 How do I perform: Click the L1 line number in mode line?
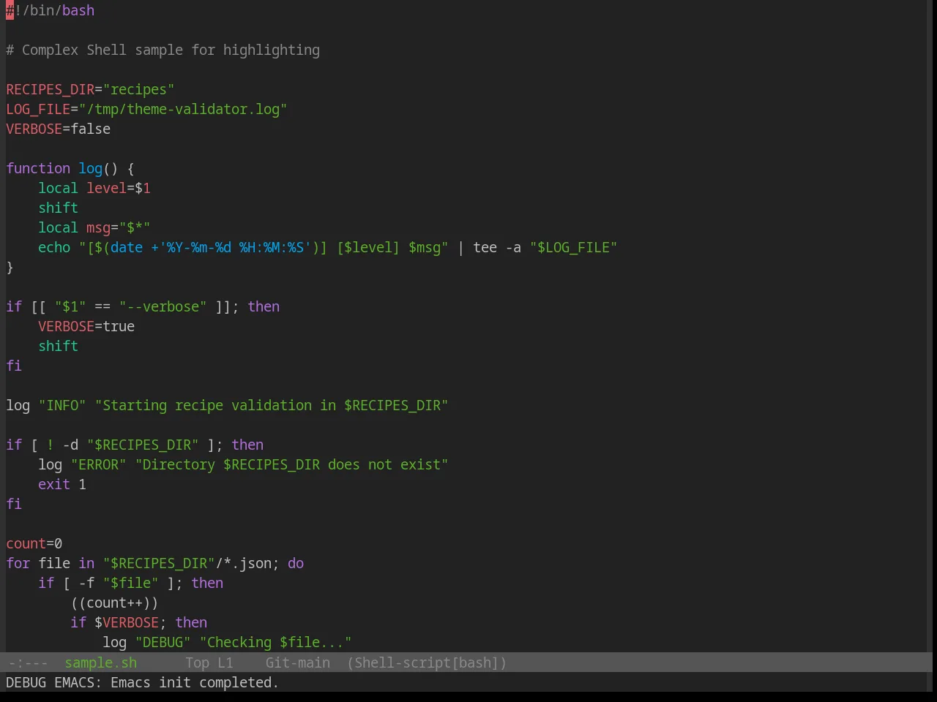coord(225,663)
